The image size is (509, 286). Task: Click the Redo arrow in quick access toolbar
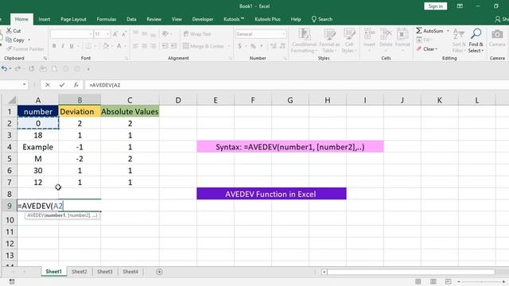[17, 69]
